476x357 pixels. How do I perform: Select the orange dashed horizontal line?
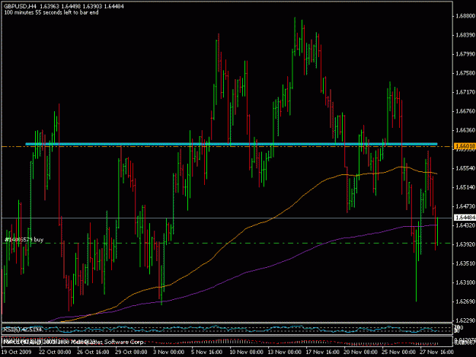coord(227,147)
